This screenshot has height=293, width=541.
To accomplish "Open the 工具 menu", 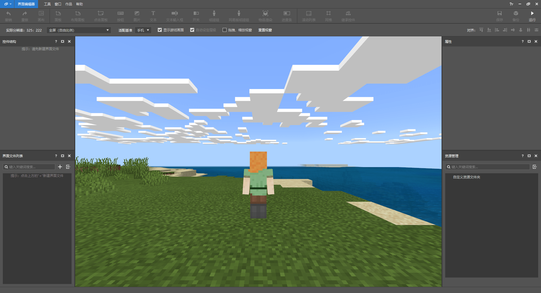I will [47, 4].
